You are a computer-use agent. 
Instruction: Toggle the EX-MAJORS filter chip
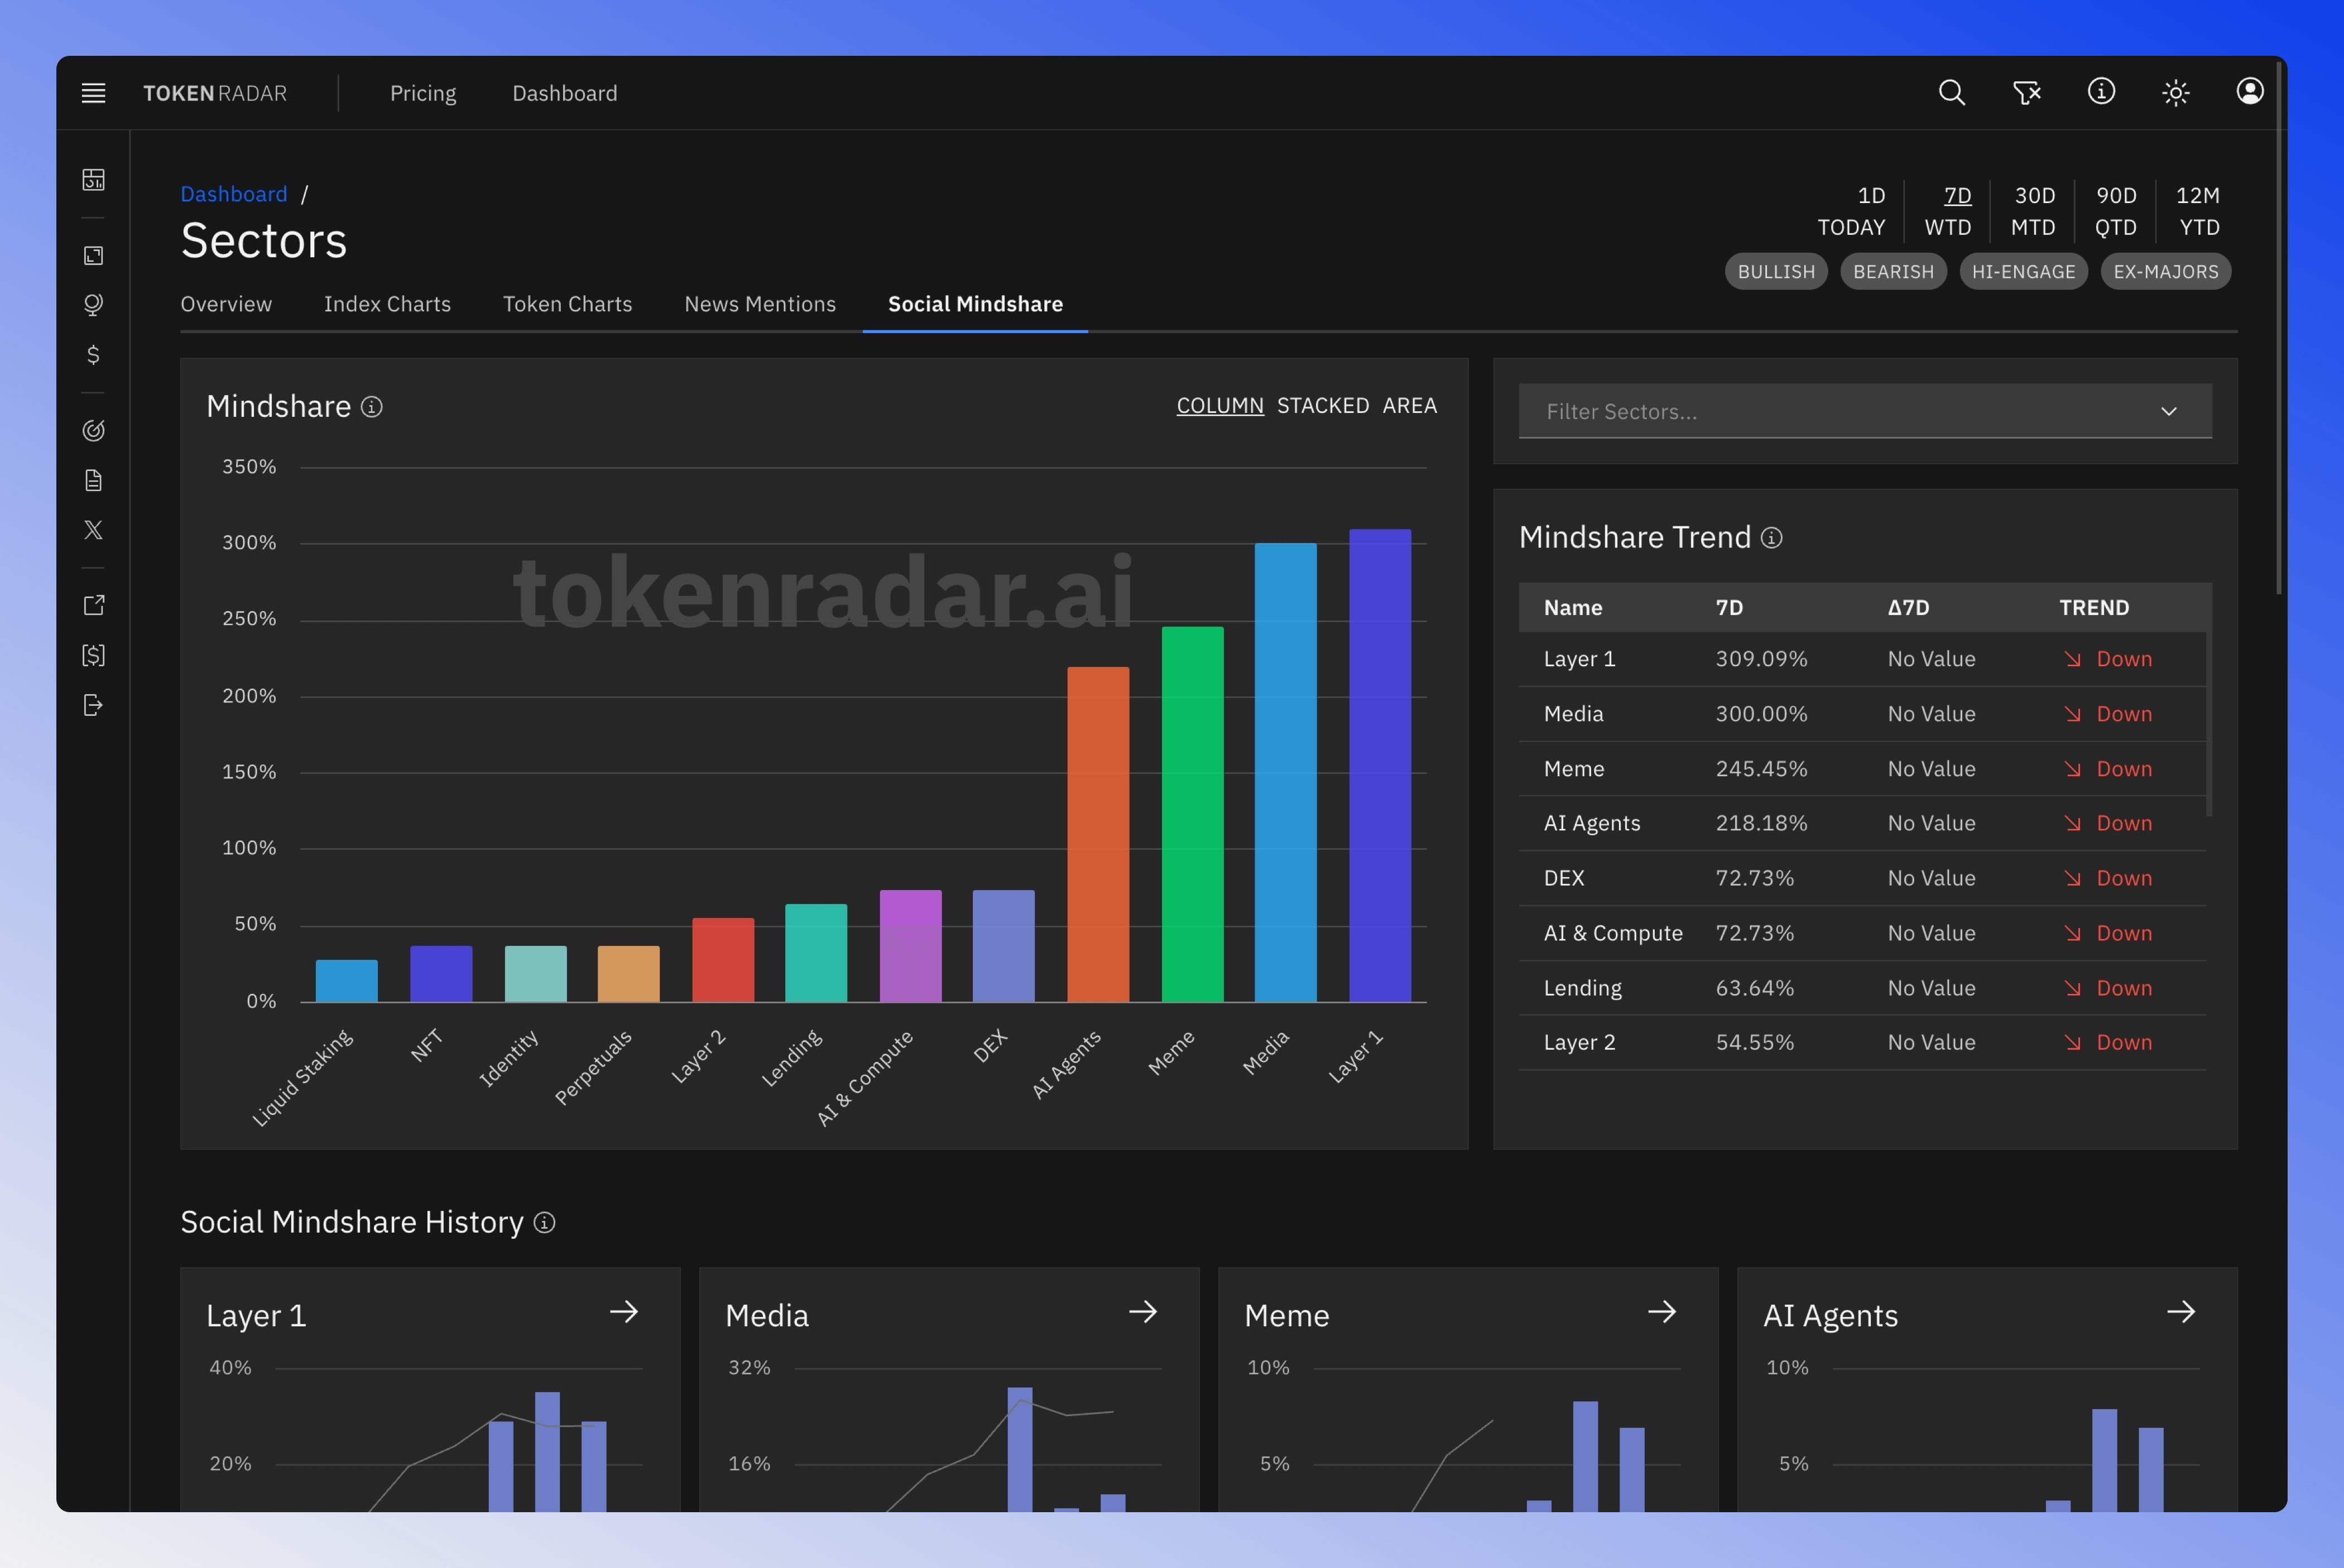(2166, 272)
